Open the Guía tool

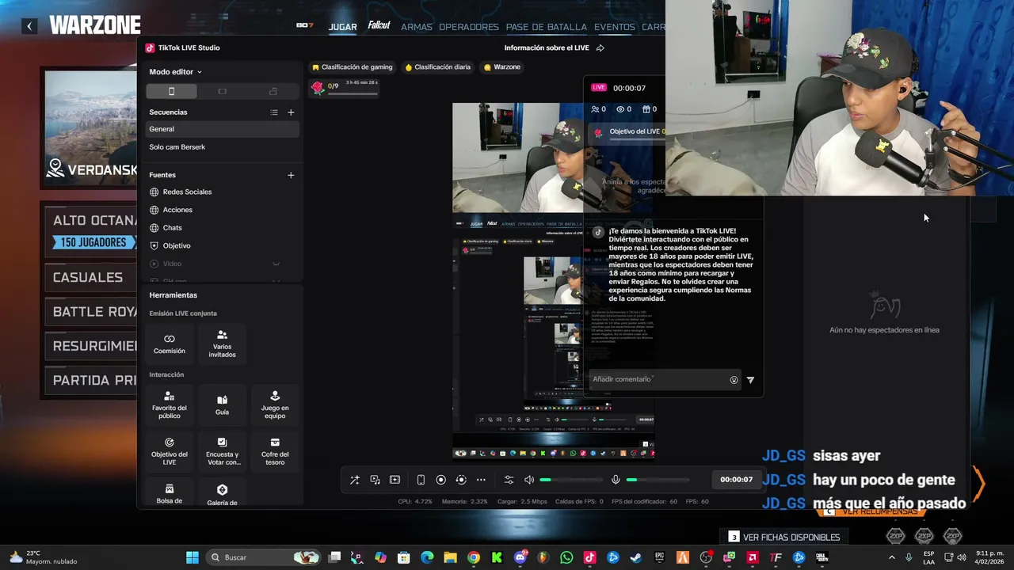click(222, 405)
